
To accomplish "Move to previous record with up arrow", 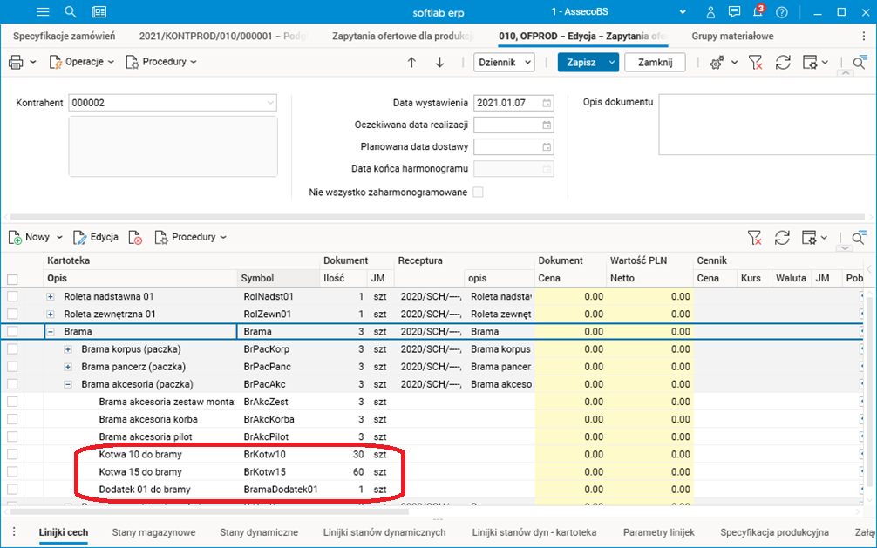I will tap(411, 62).
